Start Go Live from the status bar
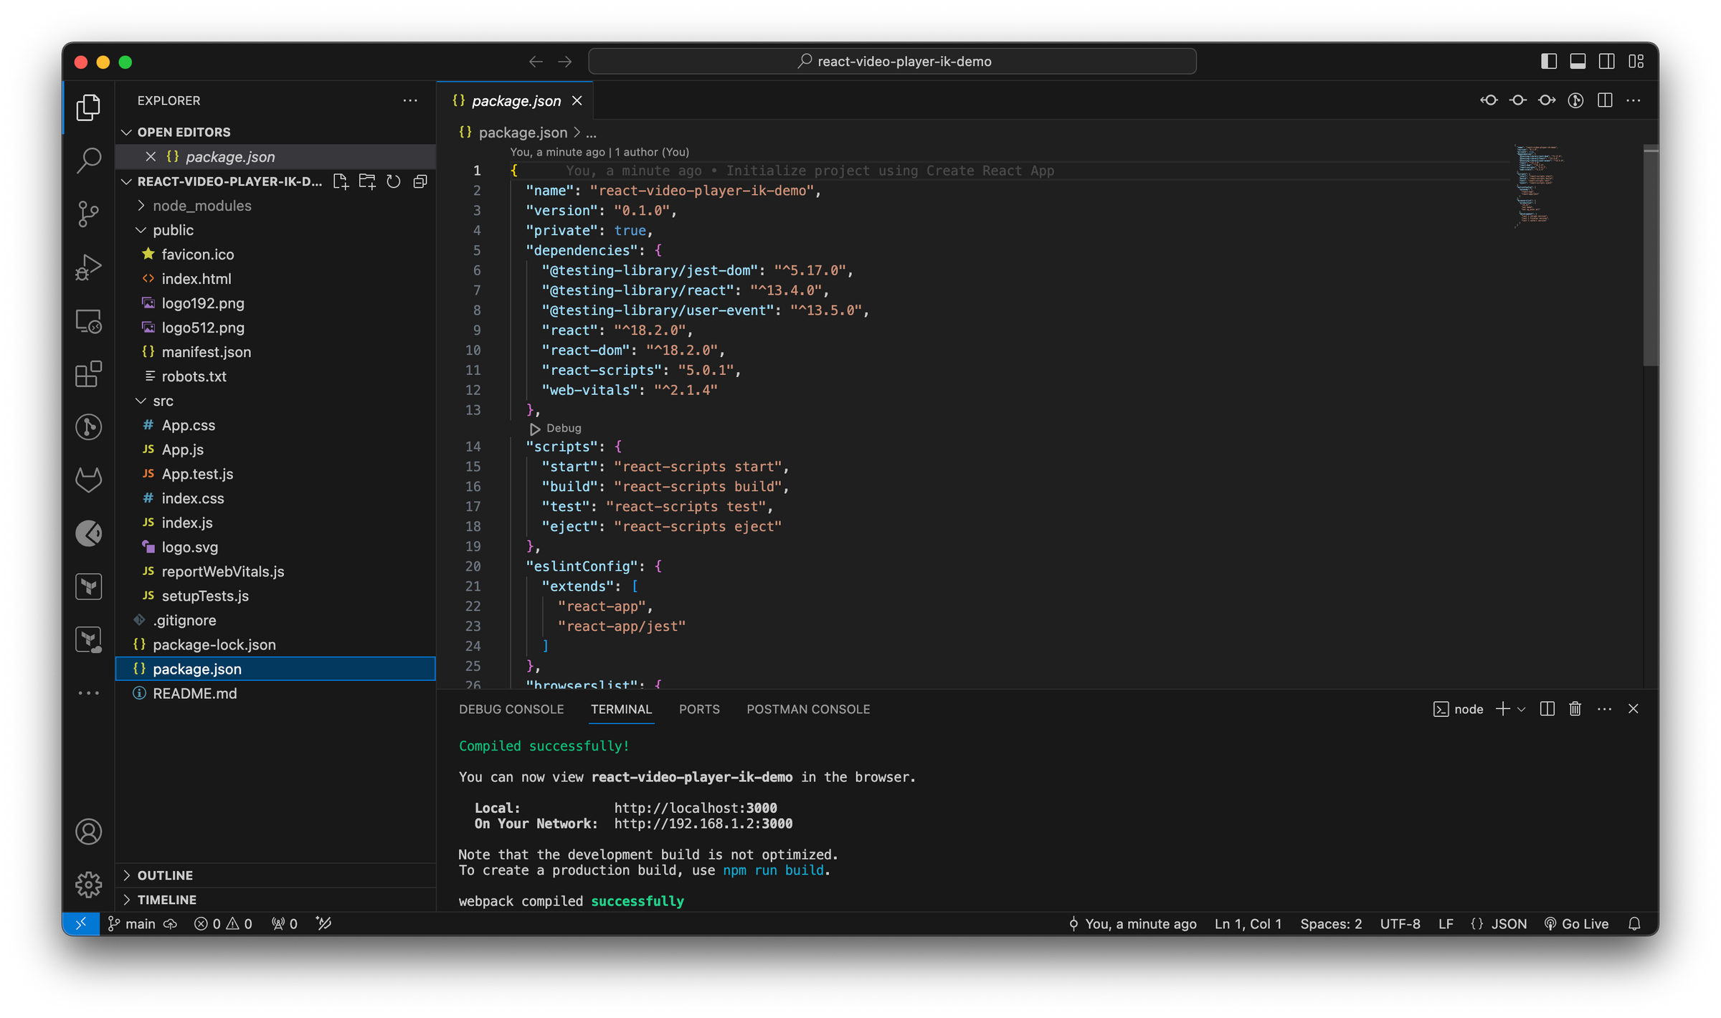This screenshot has width=1721, height=1018. (x=1577, y=923)
